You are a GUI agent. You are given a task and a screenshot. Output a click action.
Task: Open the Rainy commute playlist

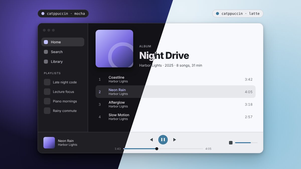tap(63, 111)
